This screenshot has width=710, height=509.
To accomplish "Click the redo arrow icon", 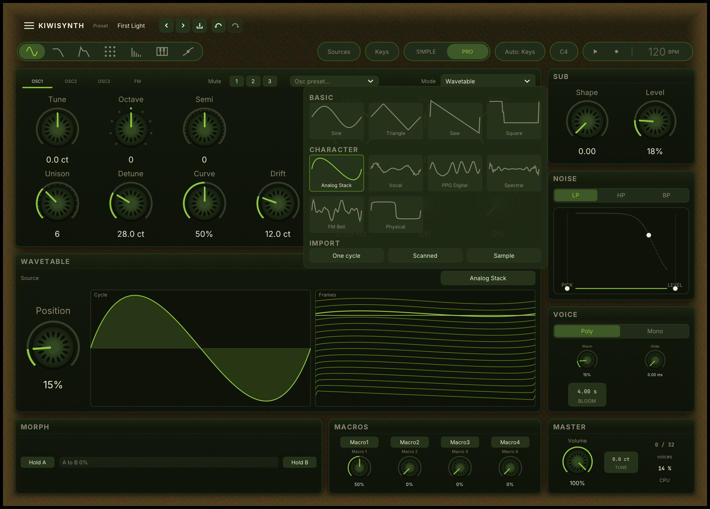I will click(x=235, y=26).
